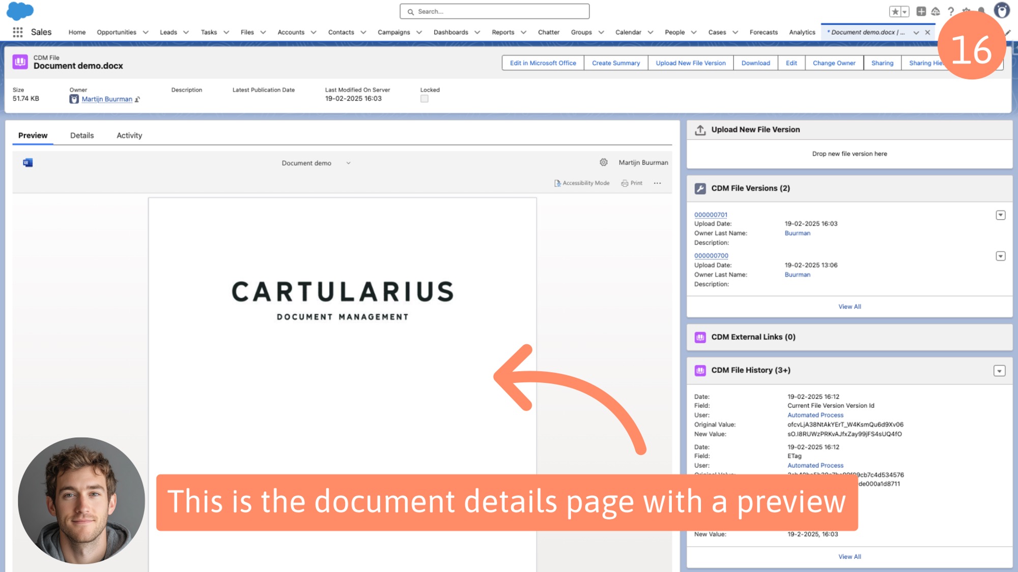Open the CDM External Links (0) heading link

point(753,337)
